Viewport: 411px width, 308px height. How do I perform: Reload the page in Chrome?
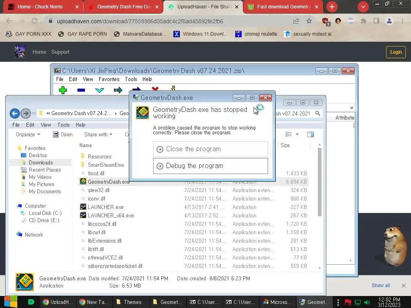click(35, 21)
